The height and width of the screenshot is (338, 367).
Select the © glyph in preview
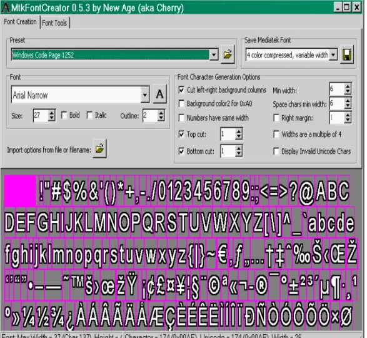(x=214, y=285)
